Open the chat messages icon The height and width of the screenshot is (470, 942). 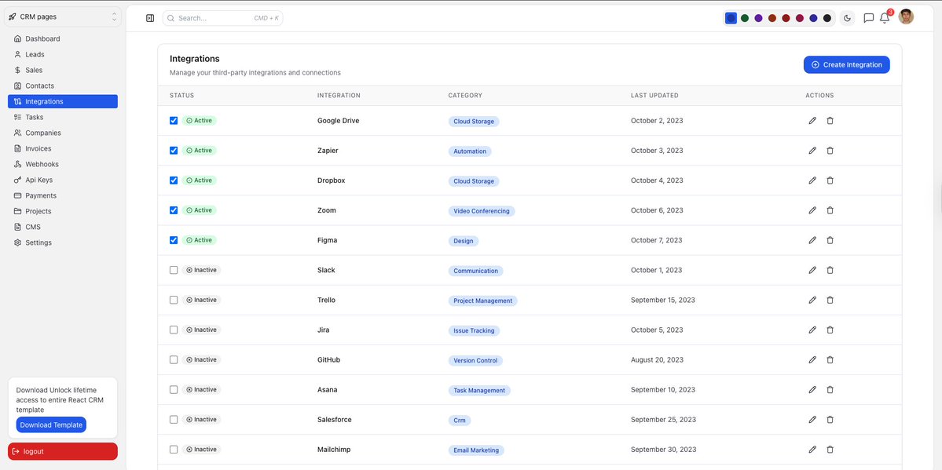click(x=867, y=17)
